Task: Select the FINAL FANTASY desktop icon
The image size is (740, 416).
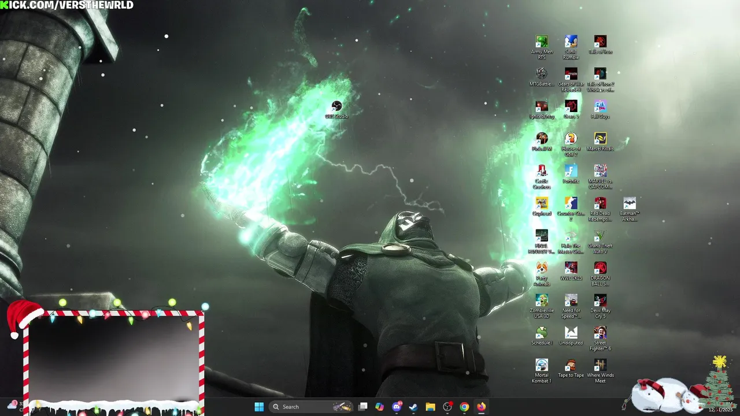Action: pos(542,242)
